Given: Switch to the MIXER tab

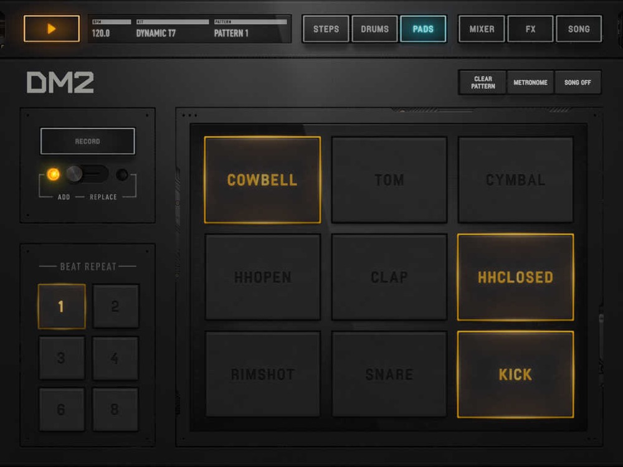Looking at the screenshot, I should coord(481,28).
